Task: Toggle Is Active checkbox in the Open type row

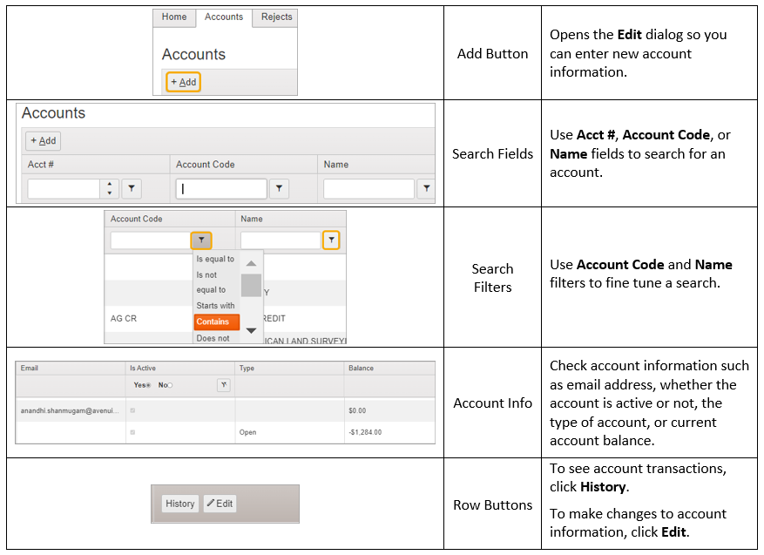Action: click(132, 432)
